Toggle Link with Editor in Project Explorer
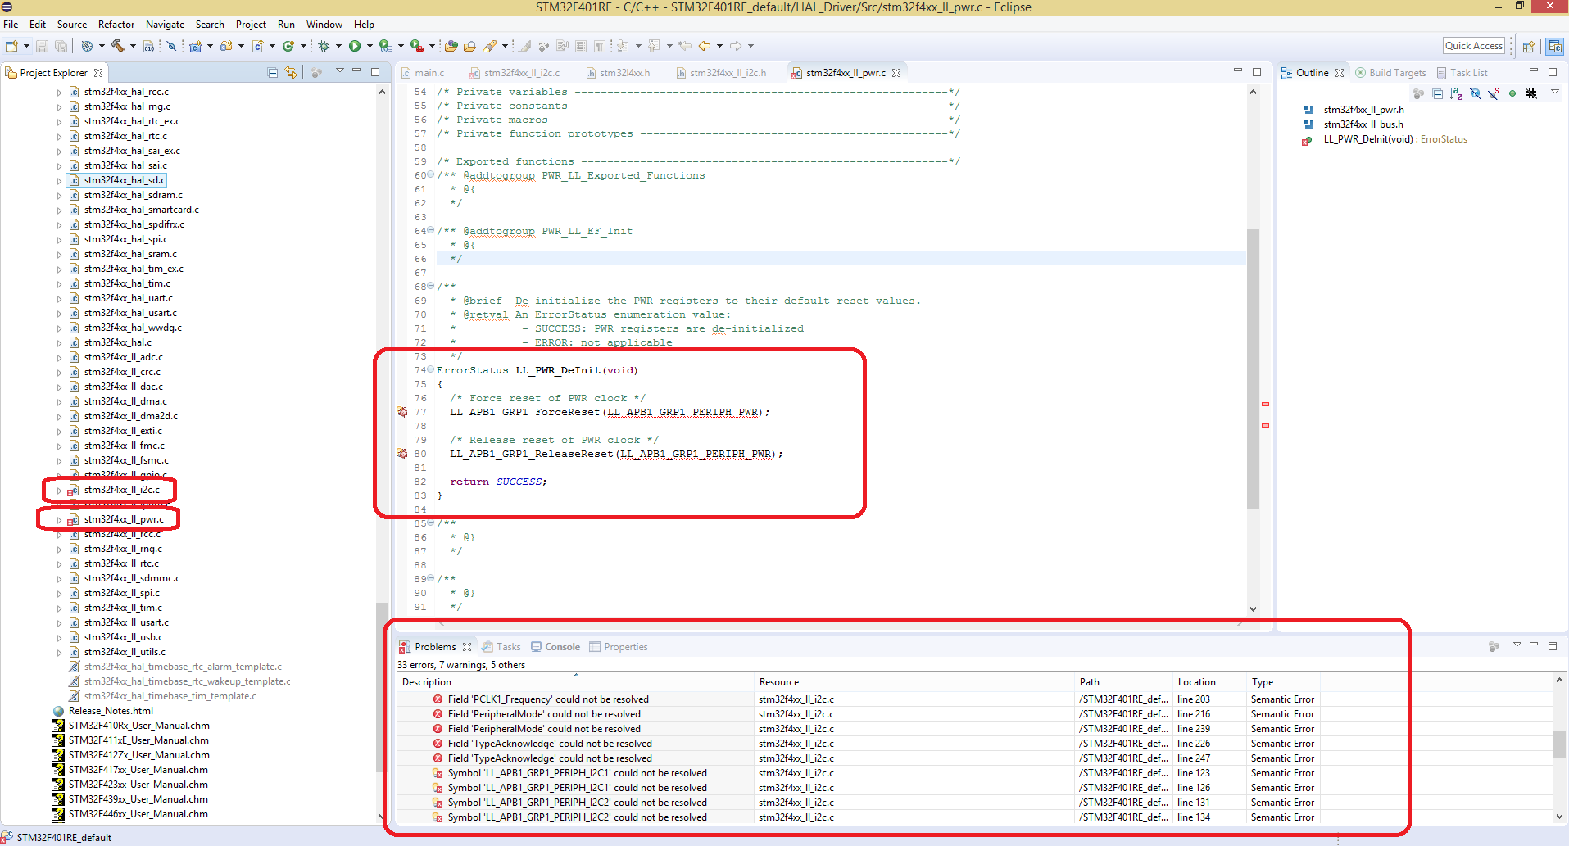 (x=291, y=73)
